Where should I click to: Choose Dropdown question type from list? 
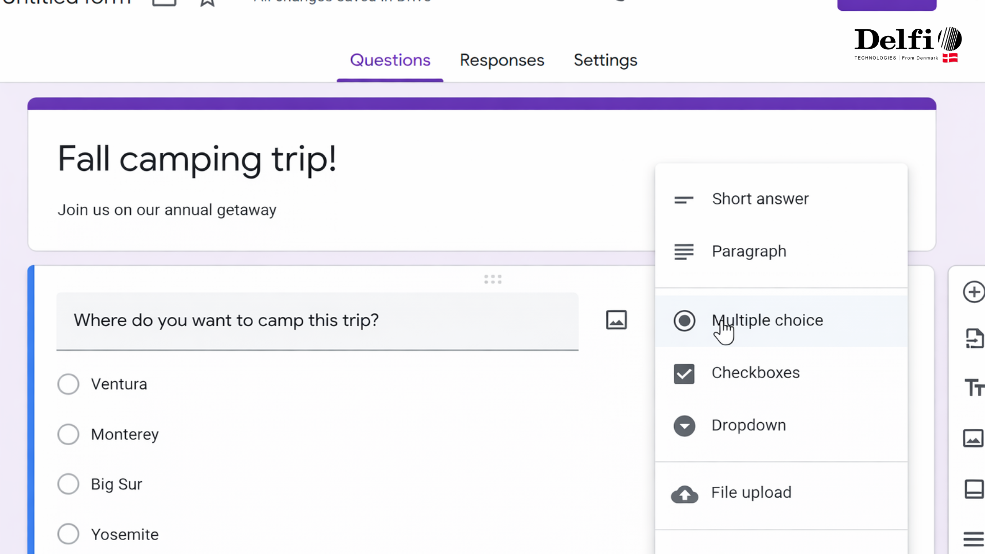[x=748, y=425]
